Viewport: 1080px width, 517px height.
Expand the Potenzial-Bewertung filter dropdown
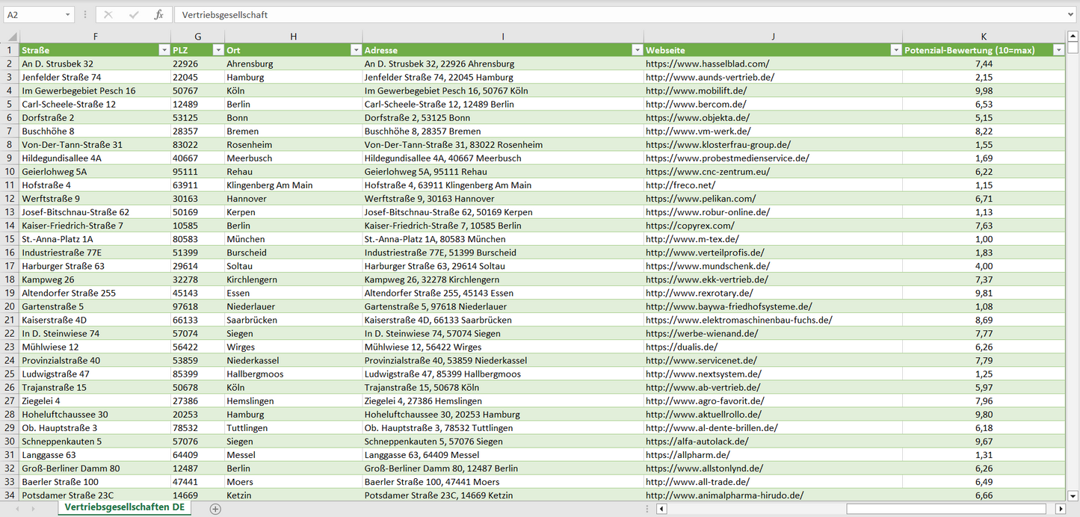[1058, 50]
